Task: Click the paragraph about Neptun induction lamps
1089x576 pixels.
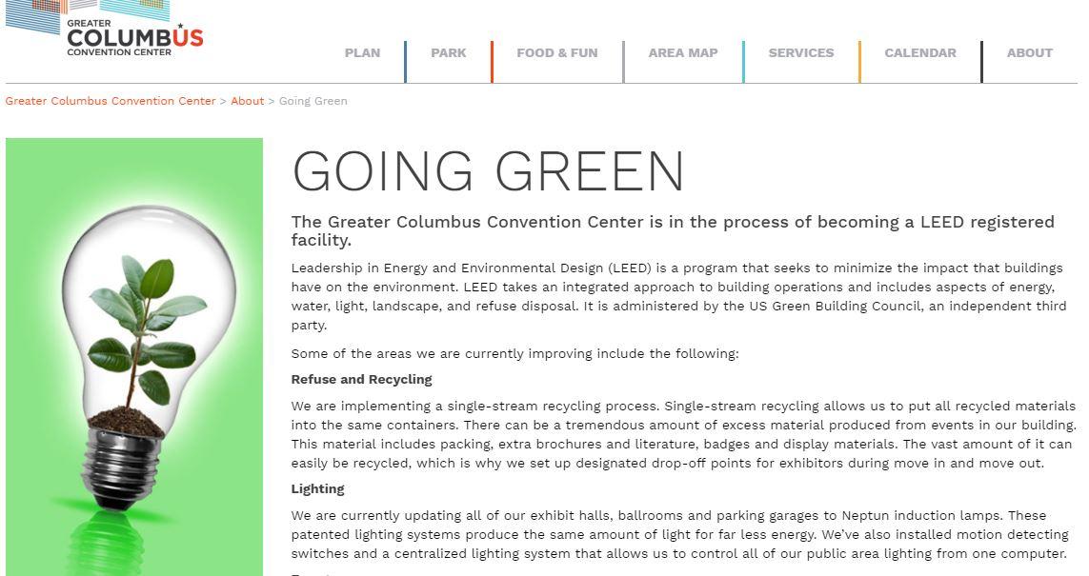Action: pyautogui.click(x=679, y=534)
